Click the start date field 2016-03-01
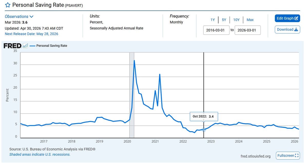Image resolution: width=308 pixels, height=163 pixels. point(216,30)
